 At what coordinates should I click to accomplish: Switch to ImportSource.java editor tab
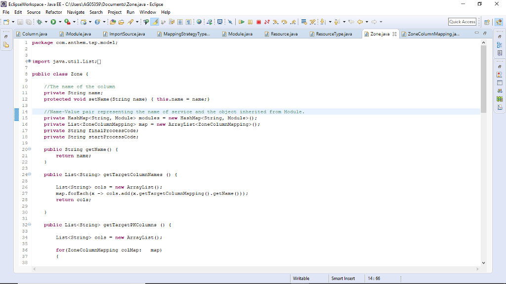click(x=124, y=34)
